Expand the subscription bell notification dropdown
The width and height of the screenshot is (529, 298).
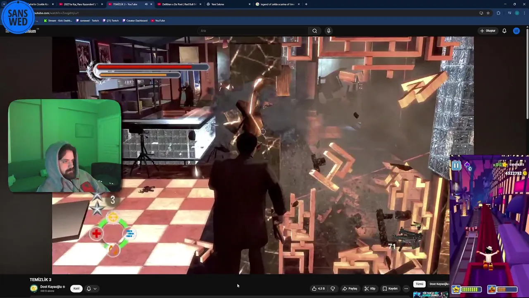point(92,288)
